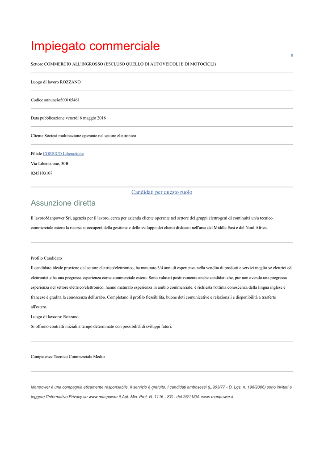
Task: Click the Via Liberazione, 30B address
Action: tap(50, 163)
